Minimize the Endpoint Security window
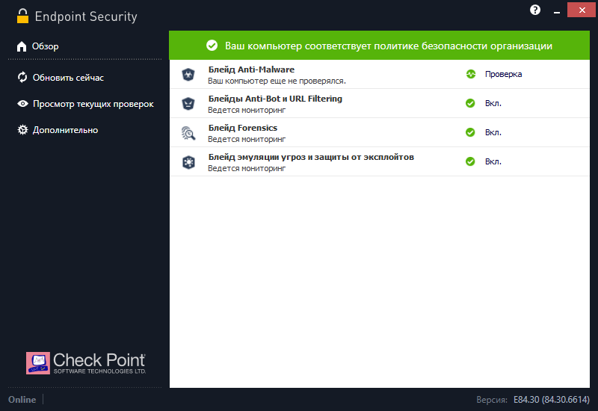The height and width of the screenshot is (411, 598). (556, 10)
